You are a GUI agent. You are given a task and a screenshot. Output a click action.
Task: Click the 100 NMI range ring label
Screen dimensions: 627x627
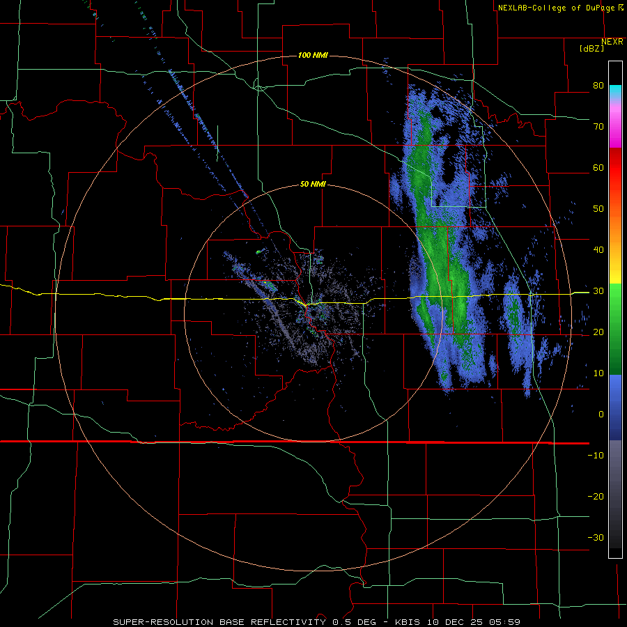pyautogui.click(x=313, y=55)
